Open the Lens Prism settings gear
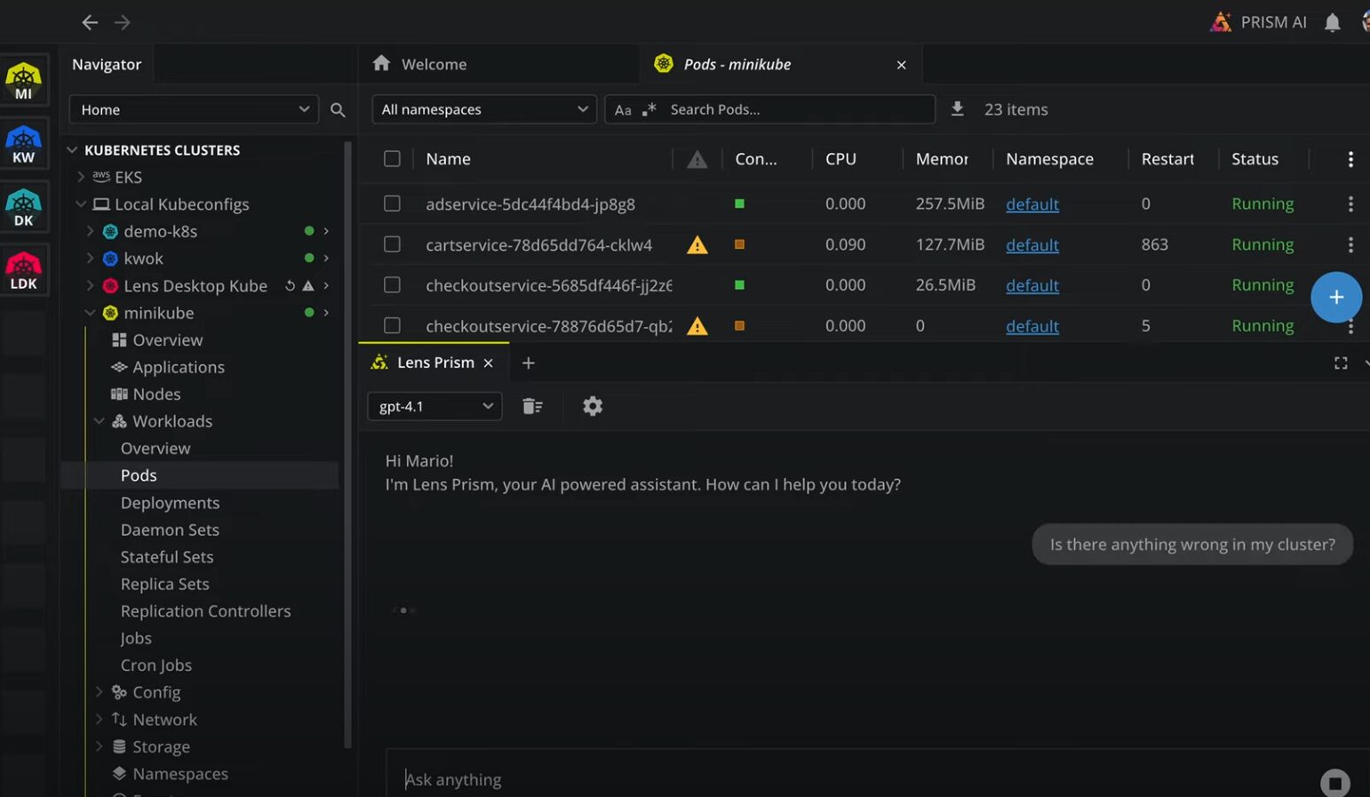Image resolution: width=1370 pixels, height=797 pixels. click(x=593, y=406)
